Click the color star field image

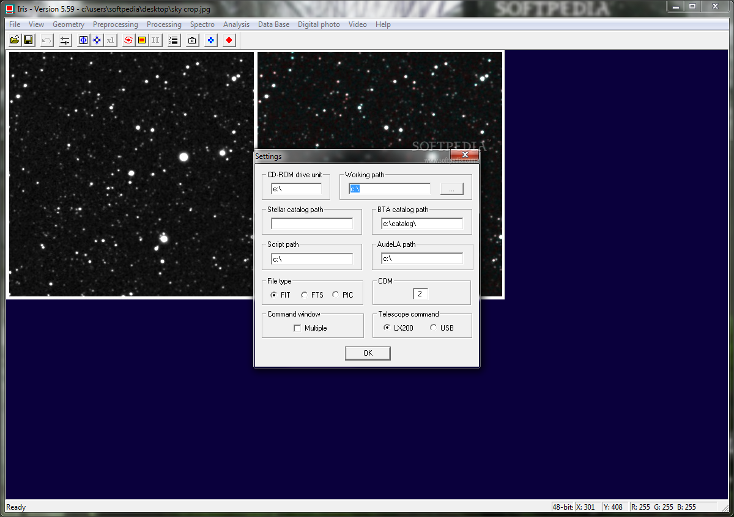click(x=380, y=101)
